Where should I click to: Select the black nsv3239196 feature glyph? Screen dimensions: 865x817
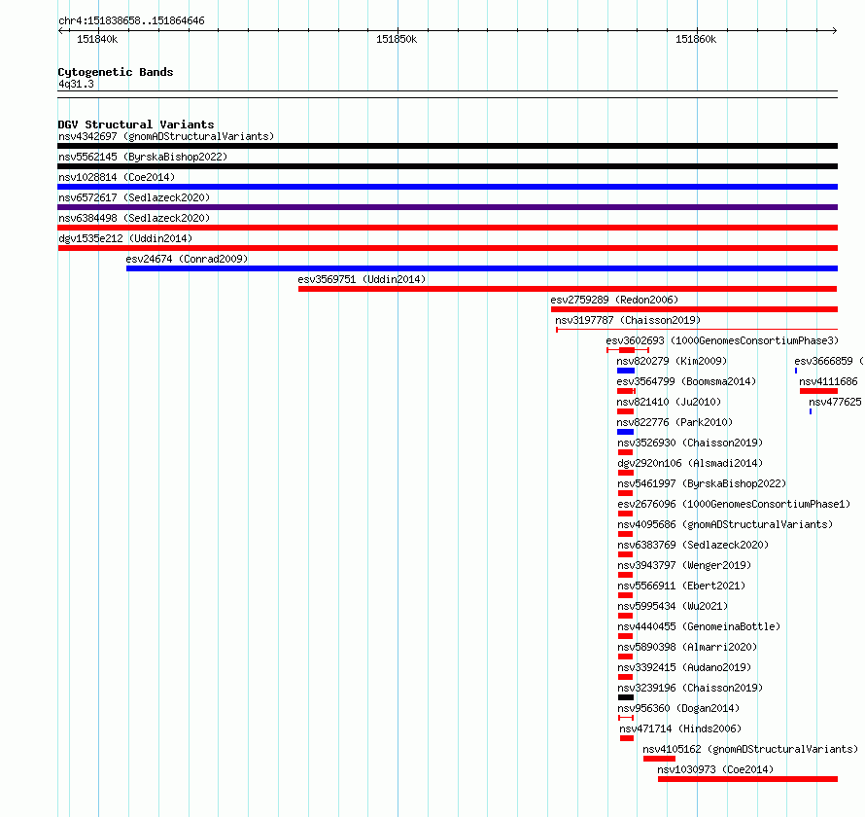click(626, 697)
